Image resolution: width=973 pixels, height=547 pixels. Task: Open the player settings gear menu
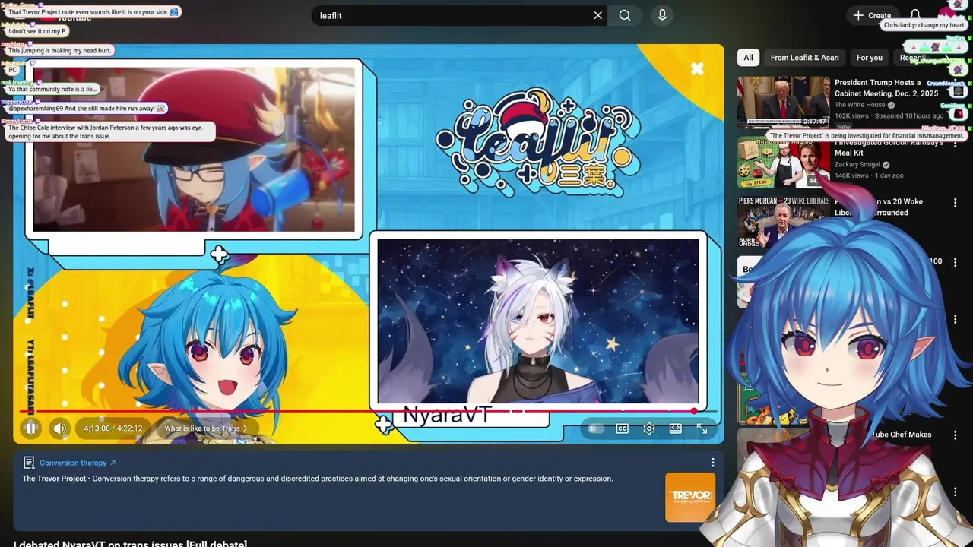[649, 428]
